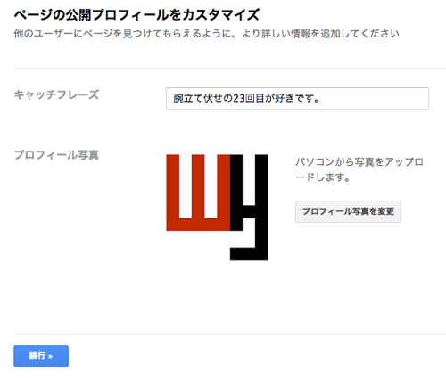
Task: Click the ページの公開プロフィールをカスタマイズ heading
Action: coord(136,15)
